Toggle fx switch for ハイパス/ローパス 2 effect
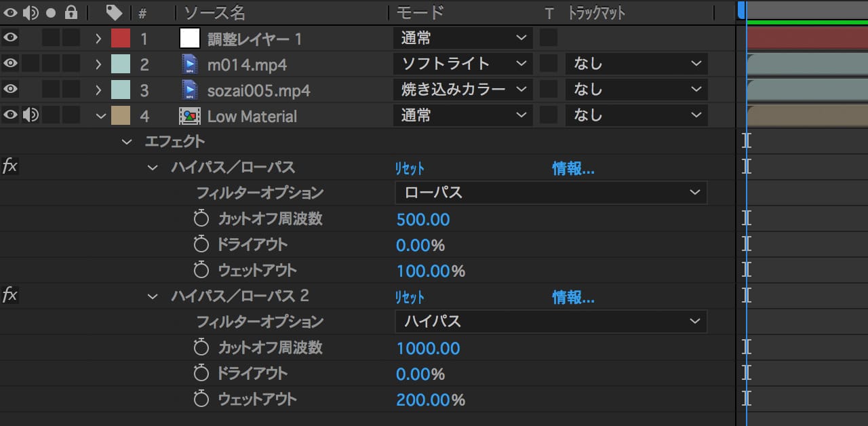 coord(10,295)
